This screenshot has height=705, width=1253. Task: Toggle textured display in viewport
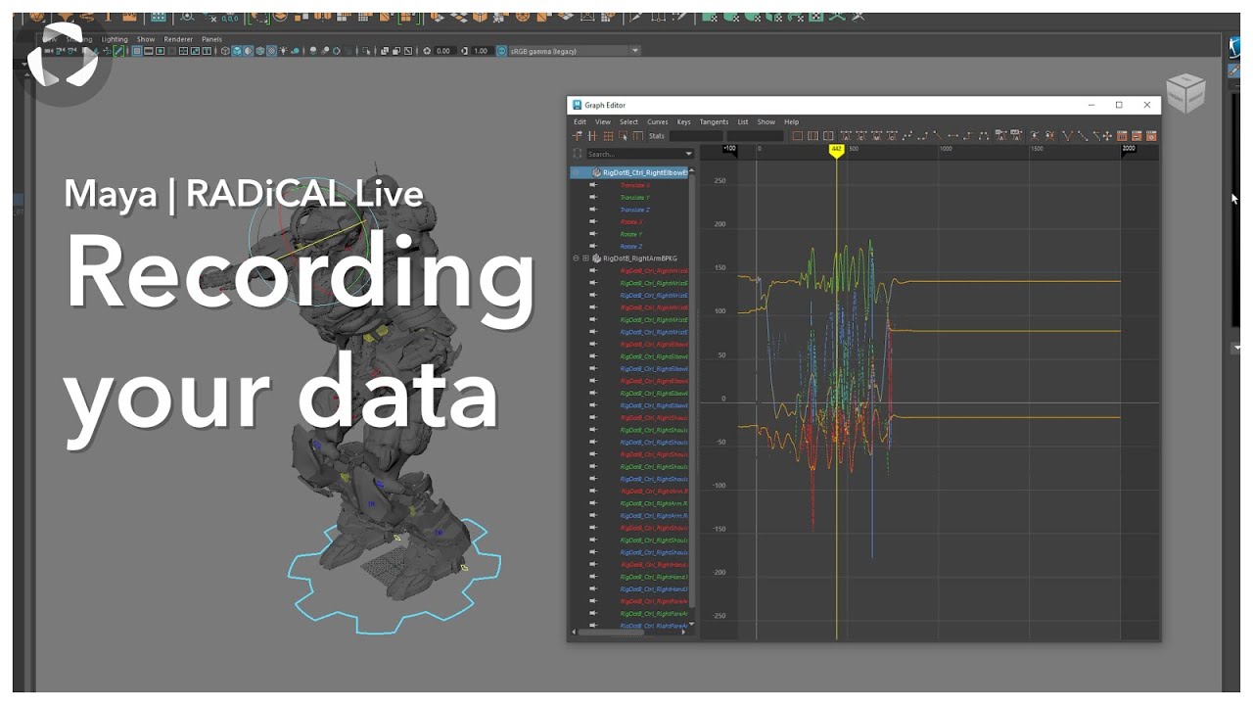click(271, 50)
